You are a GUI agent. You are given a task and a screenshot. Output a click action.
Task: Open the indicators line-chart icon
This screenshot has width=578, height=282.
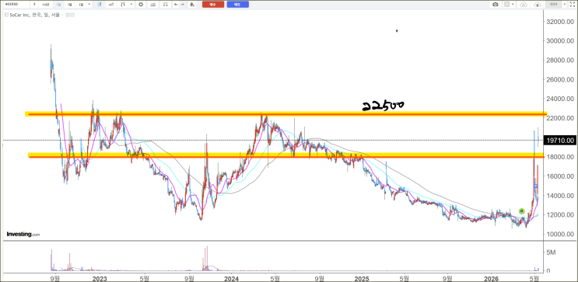(111, 5)
